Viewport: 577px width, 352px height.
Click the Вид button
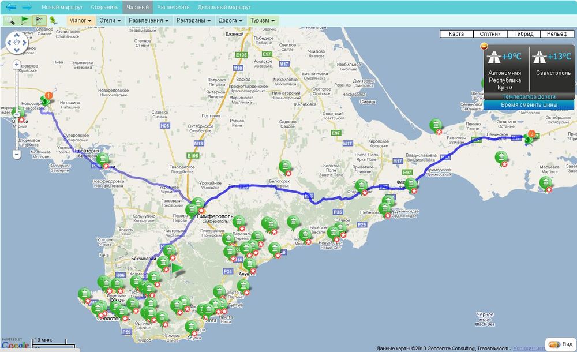point(561,344)
